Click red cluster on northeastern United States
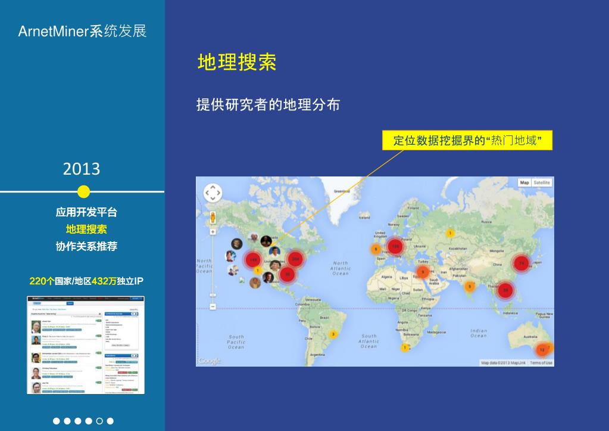This screenshot has height=431, width=609. pos(295,259)
